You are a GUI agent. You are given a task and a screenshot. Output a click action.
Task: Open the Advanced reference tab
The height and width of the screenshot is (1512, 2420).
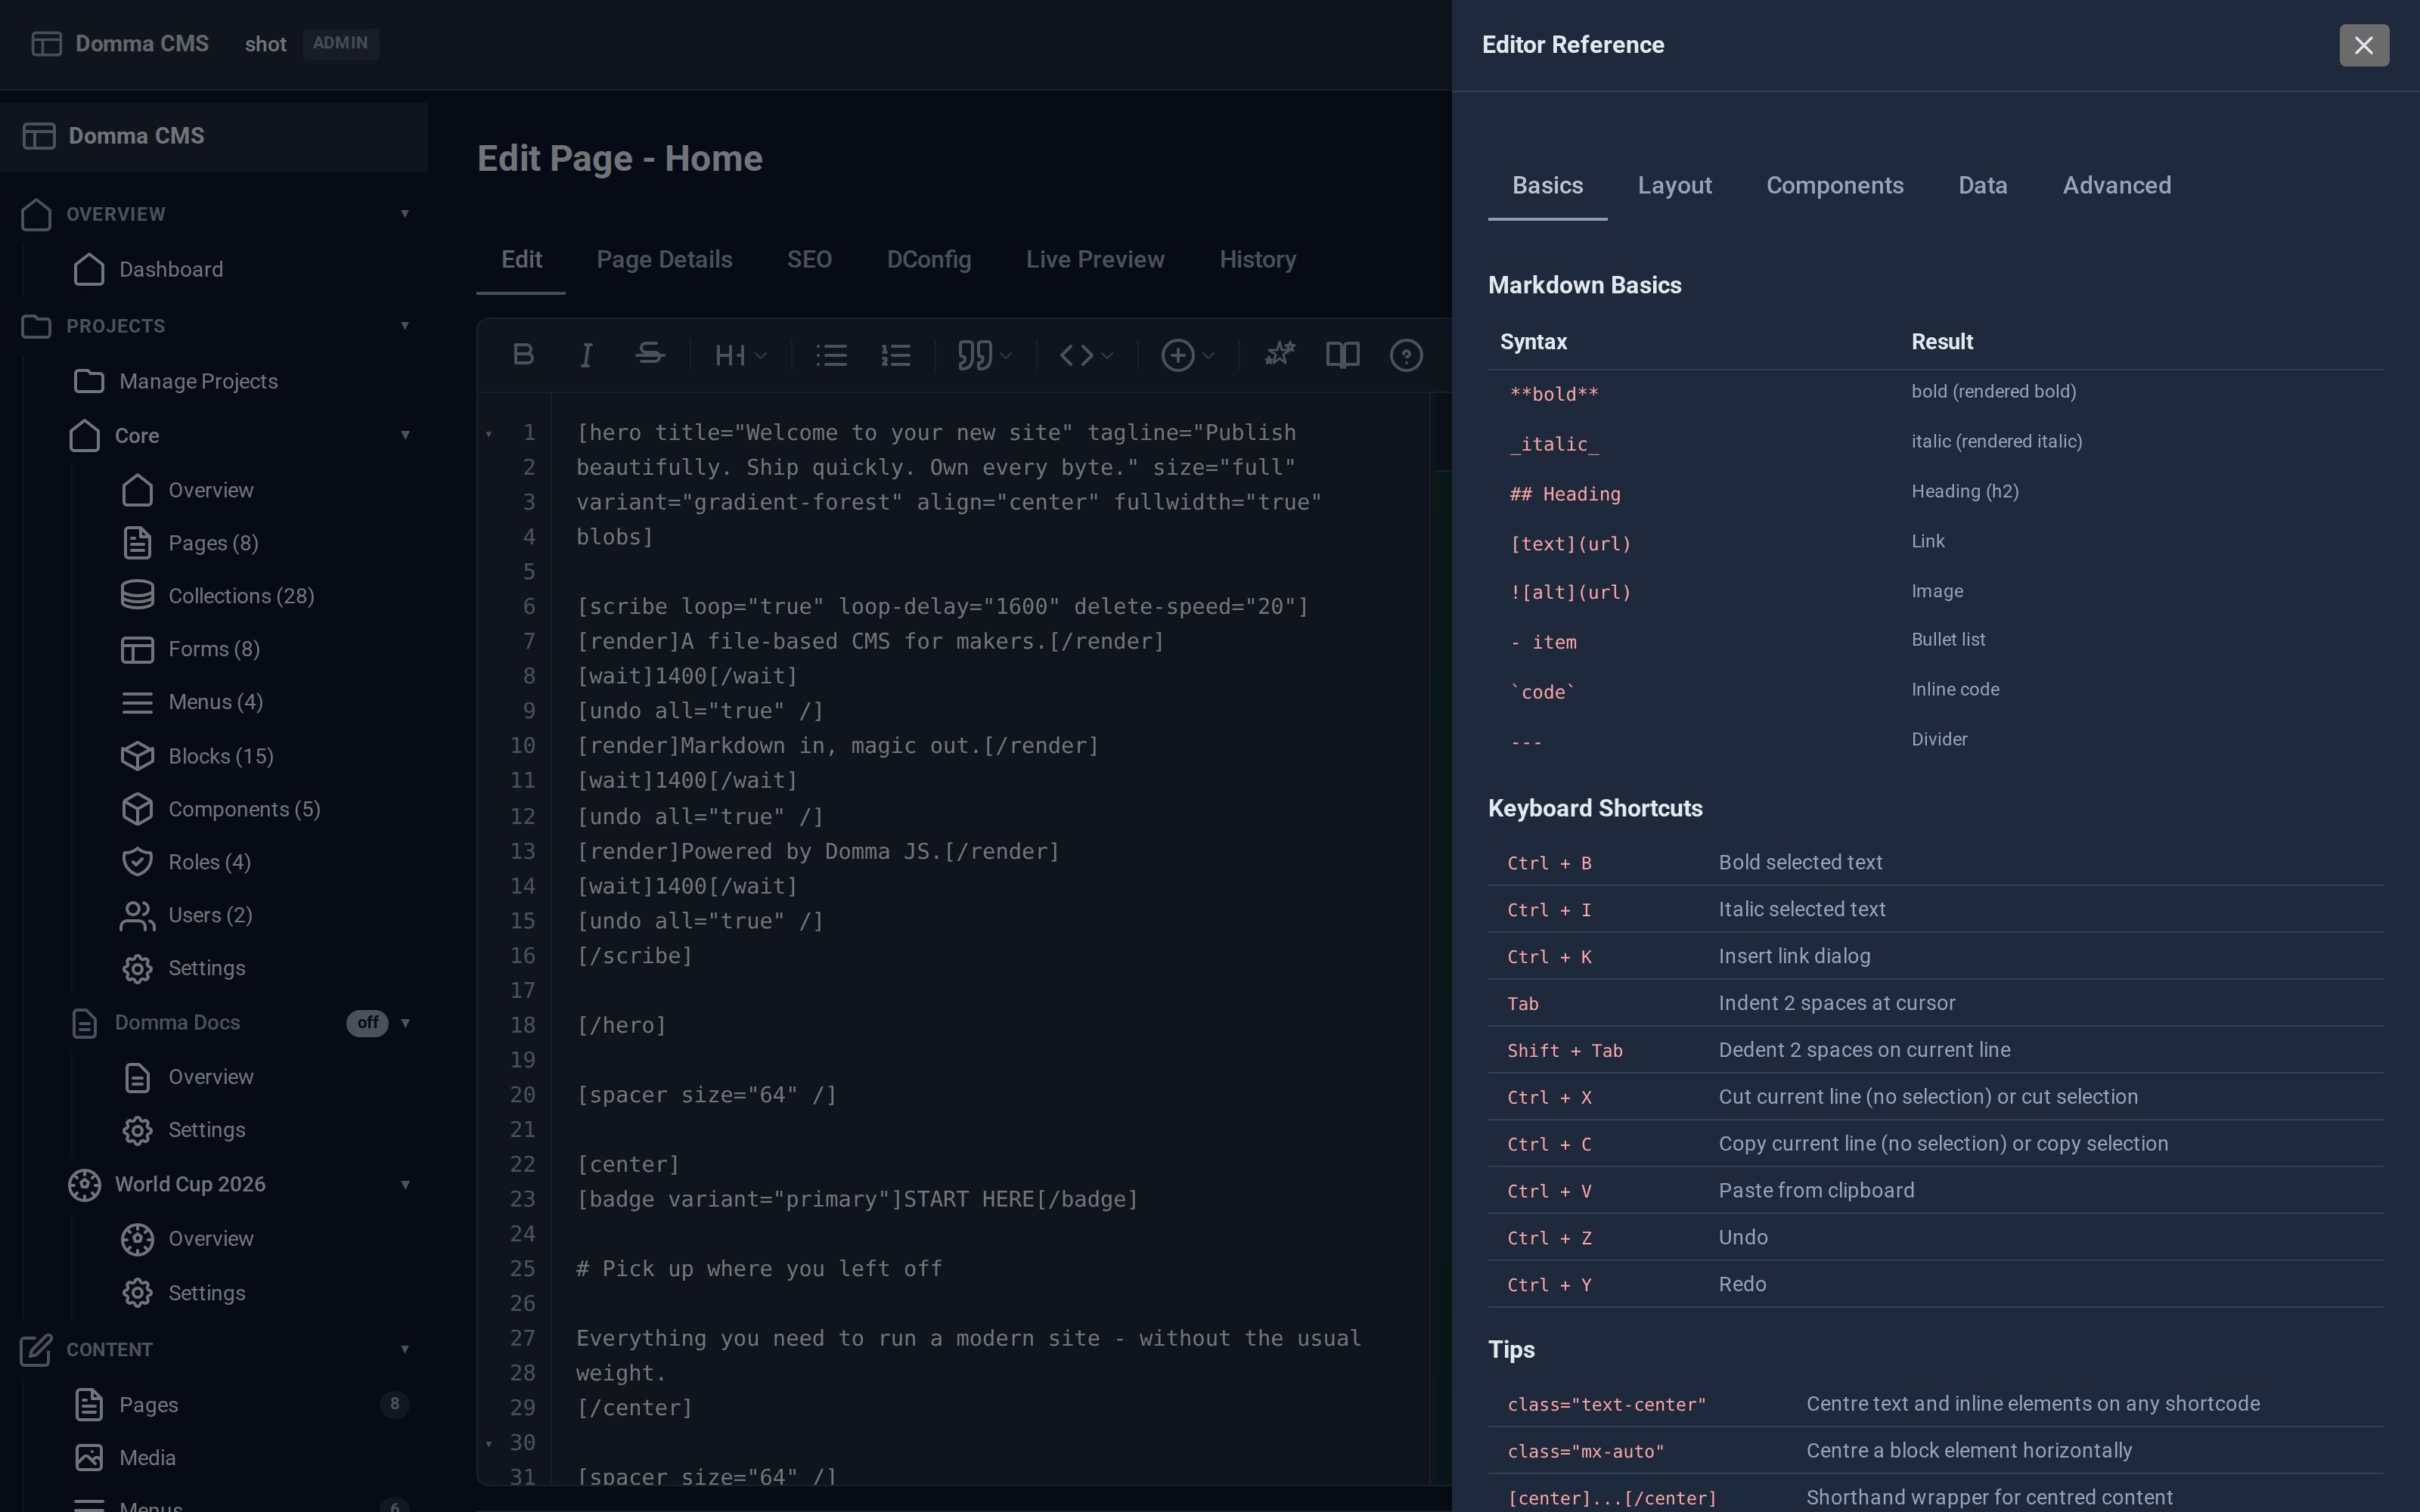[2117, 186]
